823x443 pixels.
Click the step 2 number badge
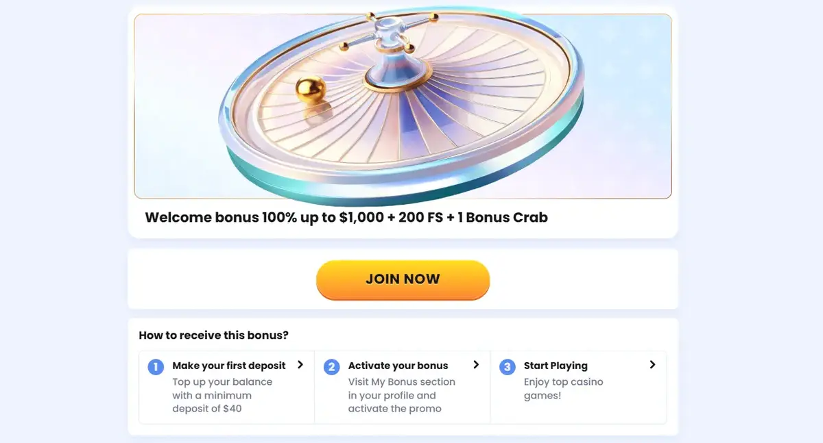tap(332, 366)
